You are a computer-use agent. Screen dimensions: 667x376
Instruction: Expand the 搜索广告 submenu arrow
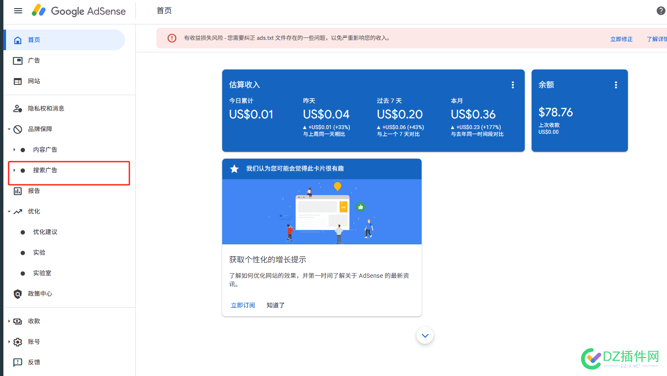click(x=14, y=170)
